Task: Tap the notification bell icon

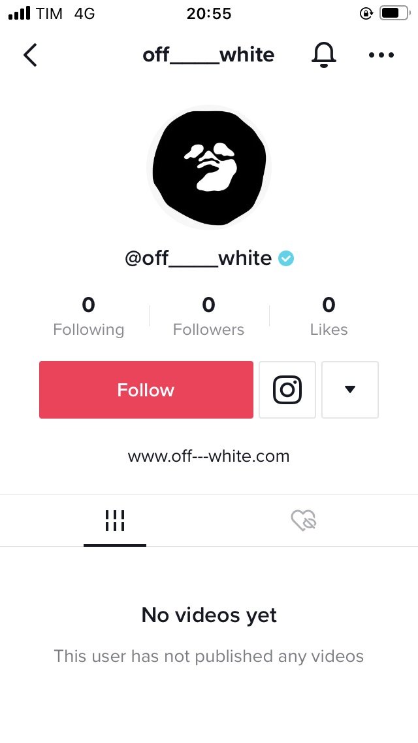Action: (x=324, y=55)
